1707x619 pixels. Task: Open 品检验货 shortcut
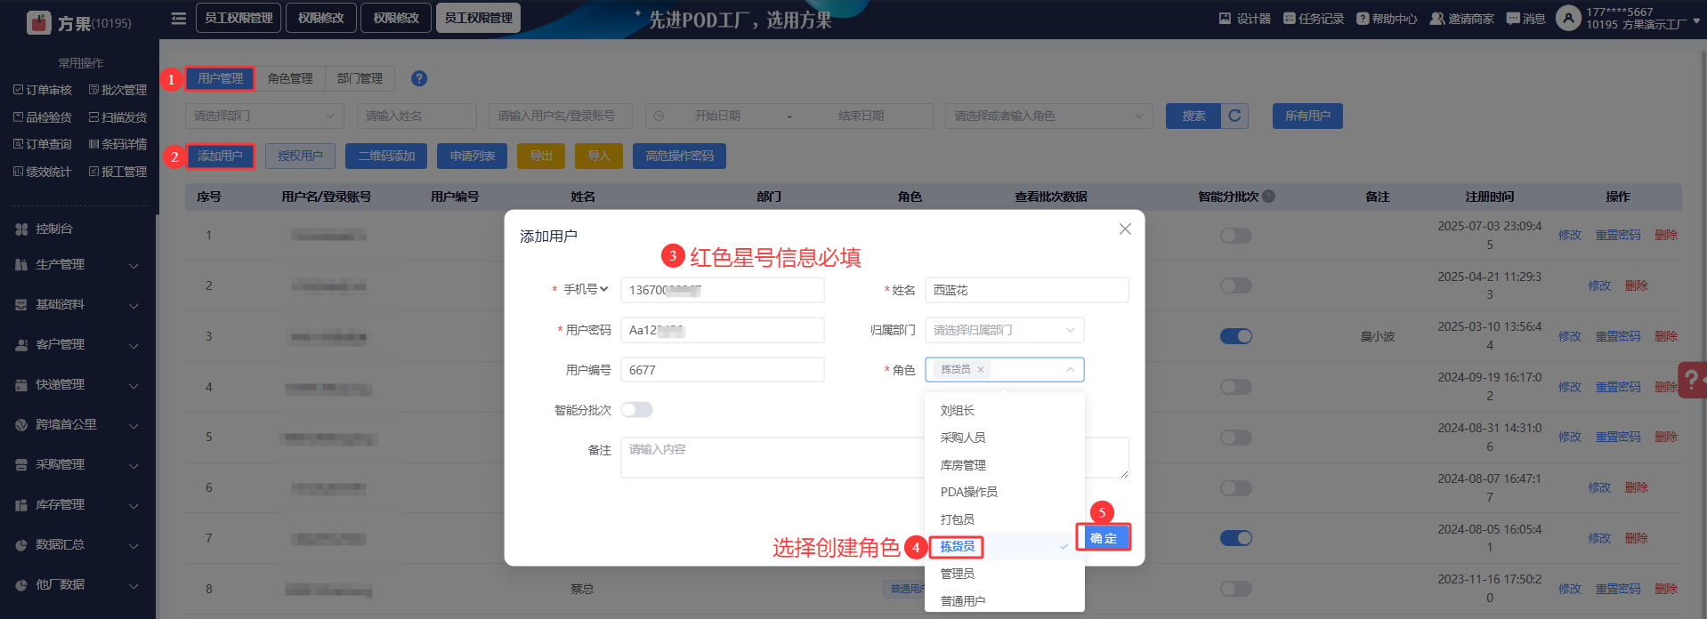coord(42,117)
